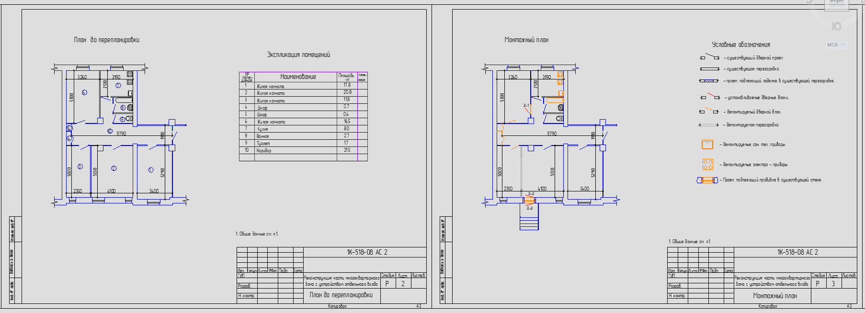The height and width of the screenshot is (313, 865).
Task: Select legend text 'существующий дверной проем'
Action: (x=755, y=58)
